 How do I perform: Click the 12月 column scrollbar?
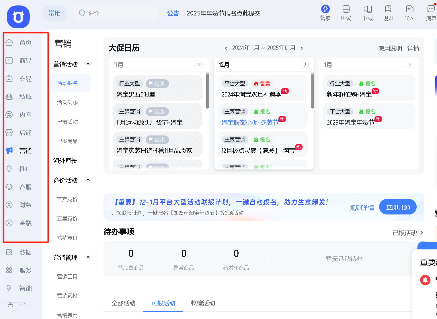(313, 90)
